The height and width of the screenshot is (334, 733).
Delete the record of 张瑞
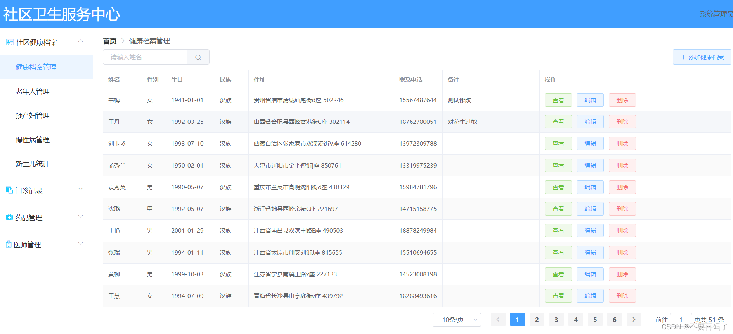coord(622,253)
